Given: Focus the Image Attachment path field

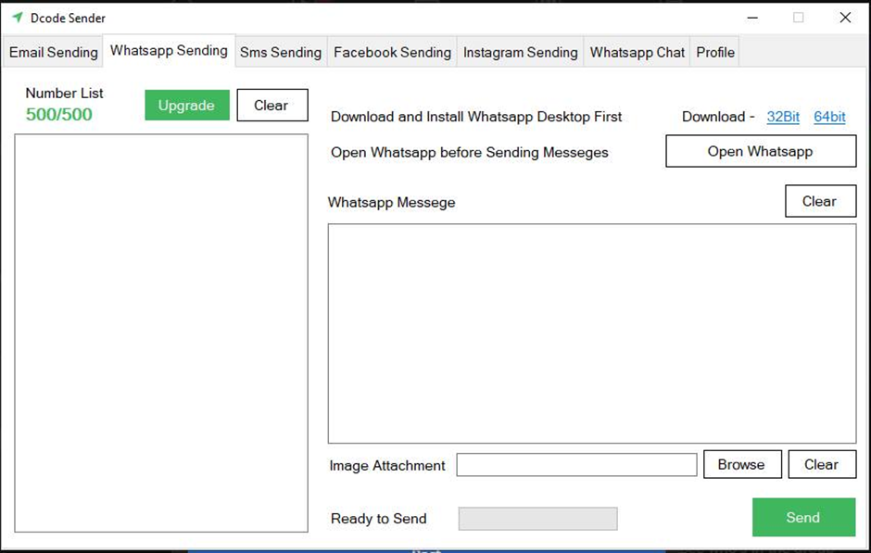Looking at the screenshot, I should [x=576, y=465].
